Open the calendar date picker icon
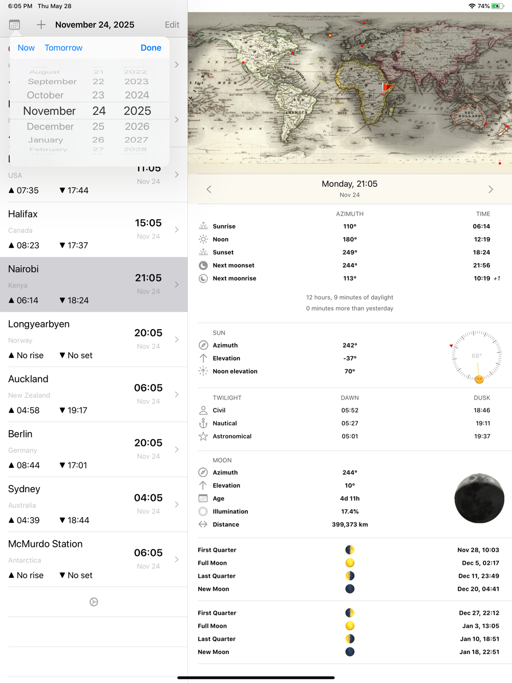Image resolution: width=512 pixels, height=683 pixels. click(14, 25)
